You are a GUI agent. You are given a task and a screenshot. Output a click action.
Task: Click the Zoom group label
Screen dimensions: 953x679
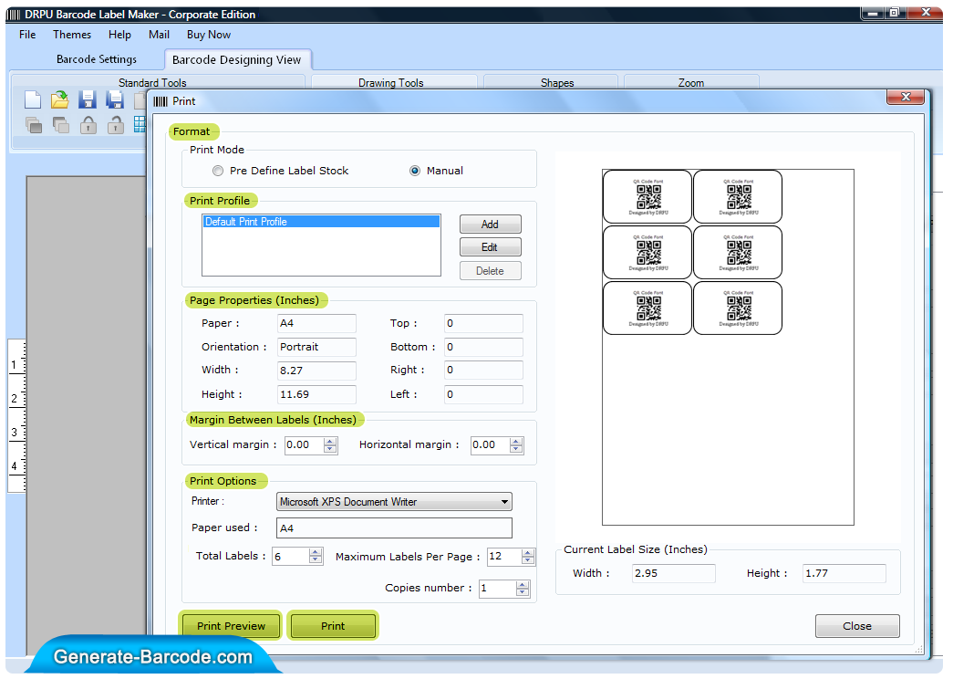(x=691, y=83)
